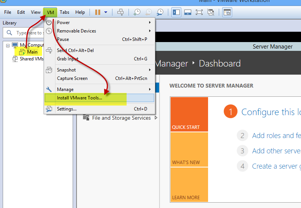301x208 pixels.
Task: Select File and Storage Services in Server Manager
Action: click(x=121, y=118)
